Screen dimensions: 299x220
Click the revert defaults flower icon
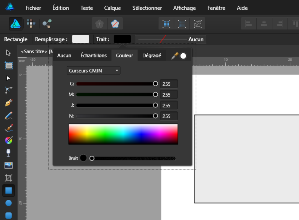pos(115,24)
